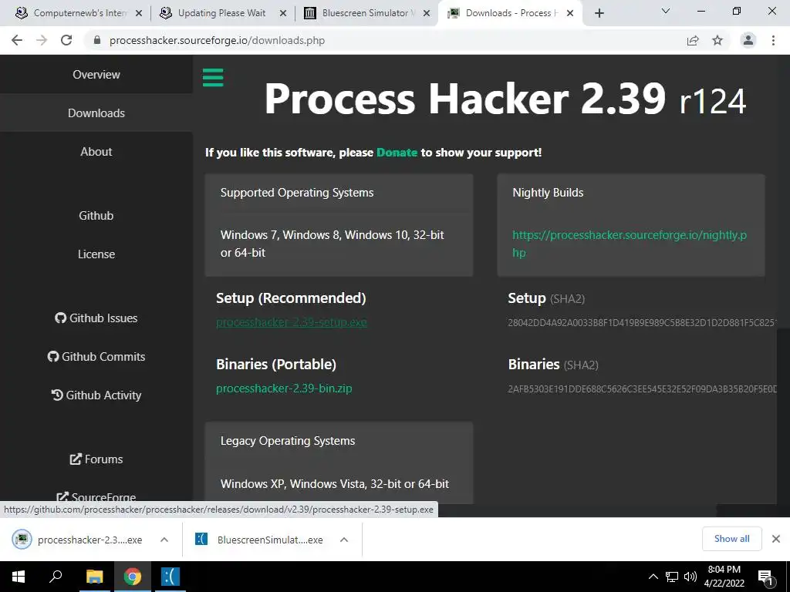
Task: Close the Downloads - Process Hacker tab
Action: [x=570, y=13]
